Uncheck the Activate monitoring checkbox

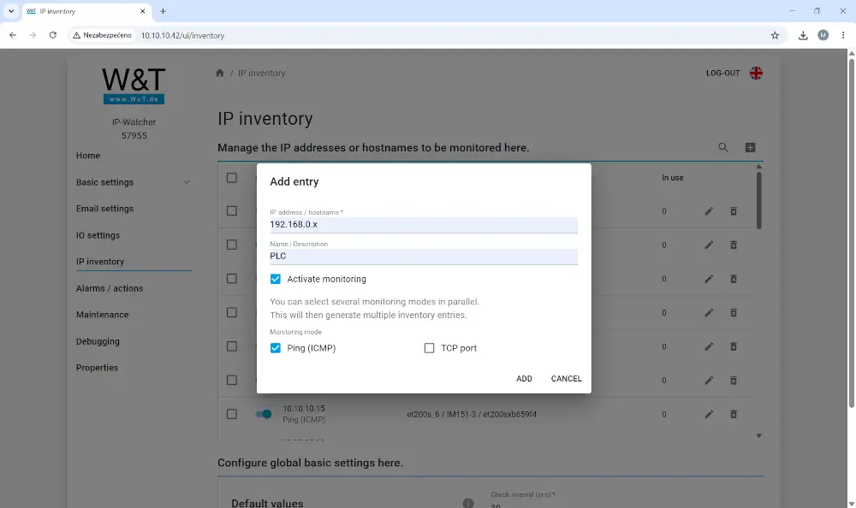(275, 279)
